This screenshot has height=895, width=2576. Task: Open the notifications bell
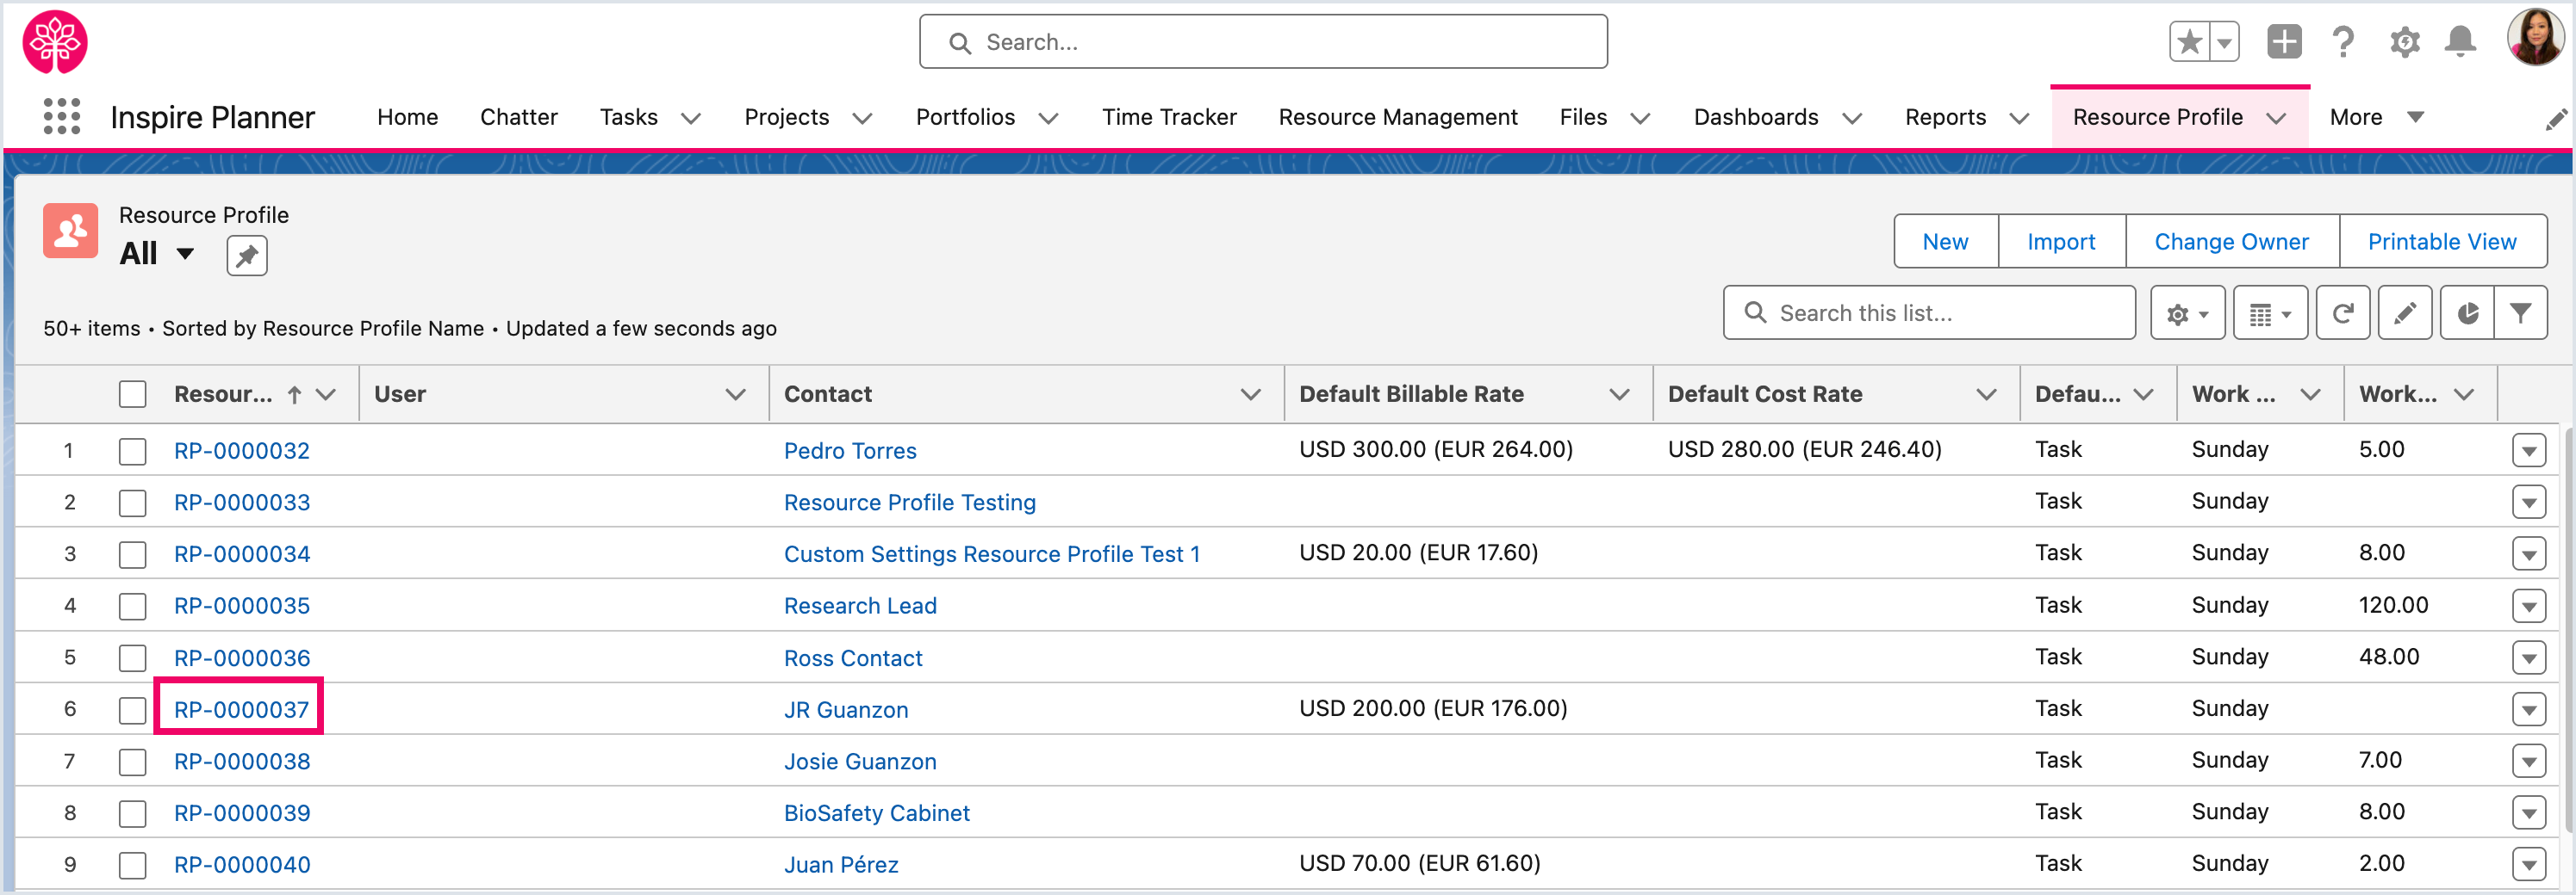2460,42
